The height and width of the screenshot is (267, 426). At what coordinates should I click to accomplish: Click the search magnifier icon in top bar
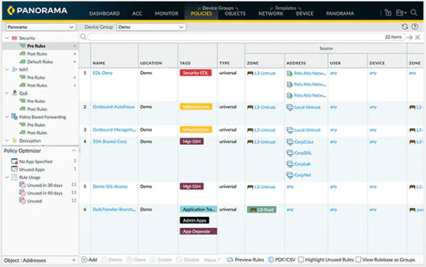414,12
